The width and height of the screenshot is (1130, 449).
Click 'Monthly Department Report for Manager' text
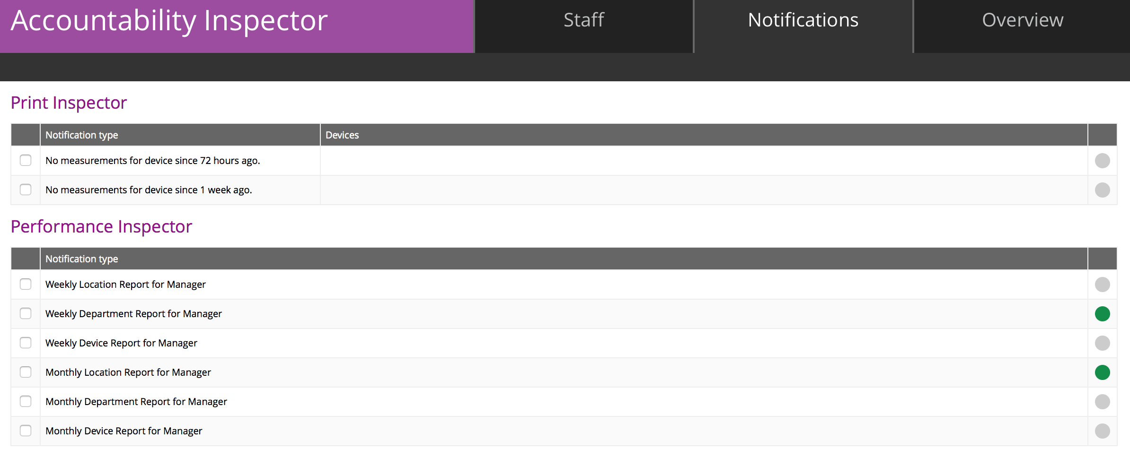pyautogui.click(x=136, y=402)
